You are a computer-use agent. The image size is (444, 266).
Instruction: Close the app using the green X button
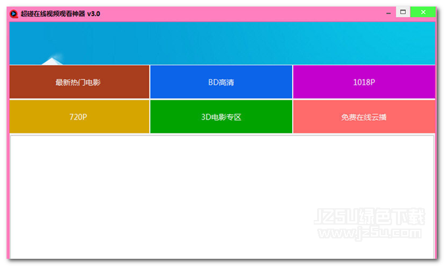423,12
